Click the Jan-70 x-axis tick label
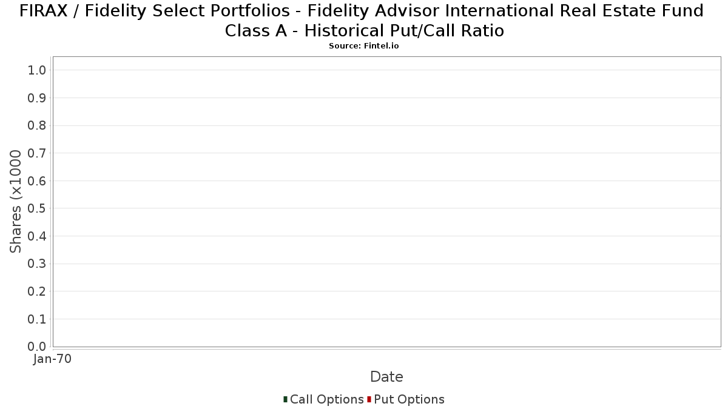Image resolution: width=728 pixels, height=409 pixels. (x=53, y=359)
